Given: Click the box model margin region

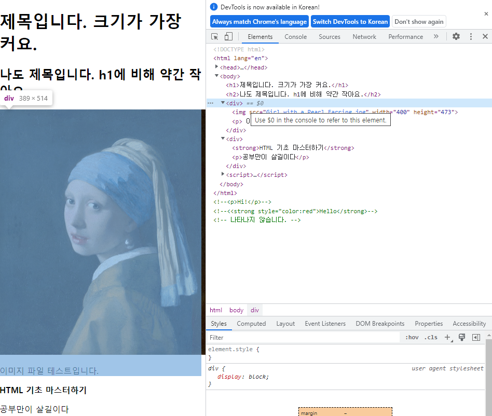Looking at the screenshot, I should coord(345,412).
